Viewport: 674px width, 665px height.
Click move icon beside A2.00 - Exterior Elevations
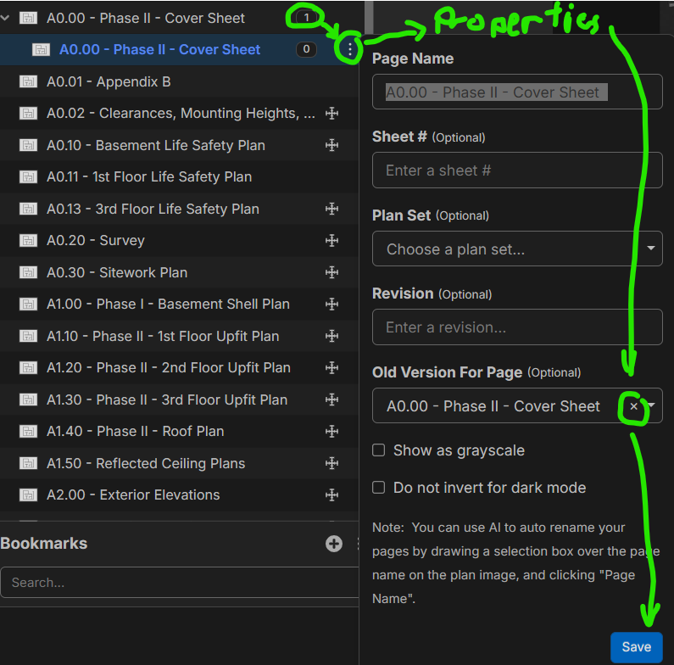coord(332,495)
